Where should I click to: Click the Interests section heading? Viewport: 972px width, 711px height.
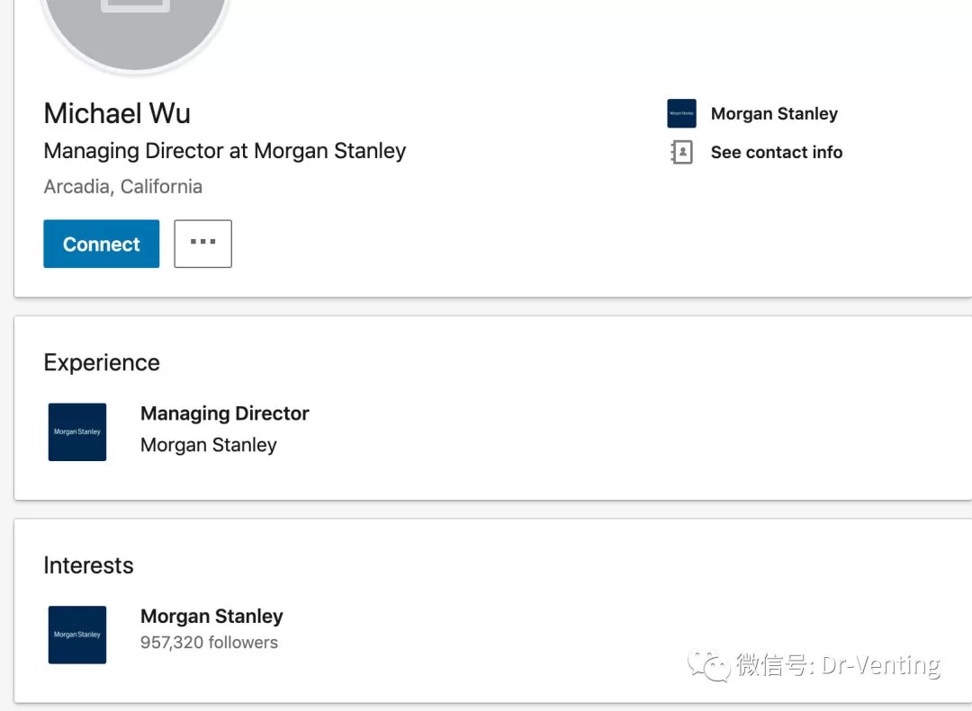pyautogui.click(x=88, y=565)
